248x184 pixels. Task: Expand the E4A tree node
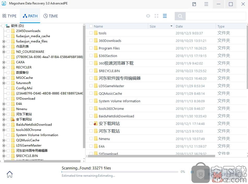tap(4, 104)
